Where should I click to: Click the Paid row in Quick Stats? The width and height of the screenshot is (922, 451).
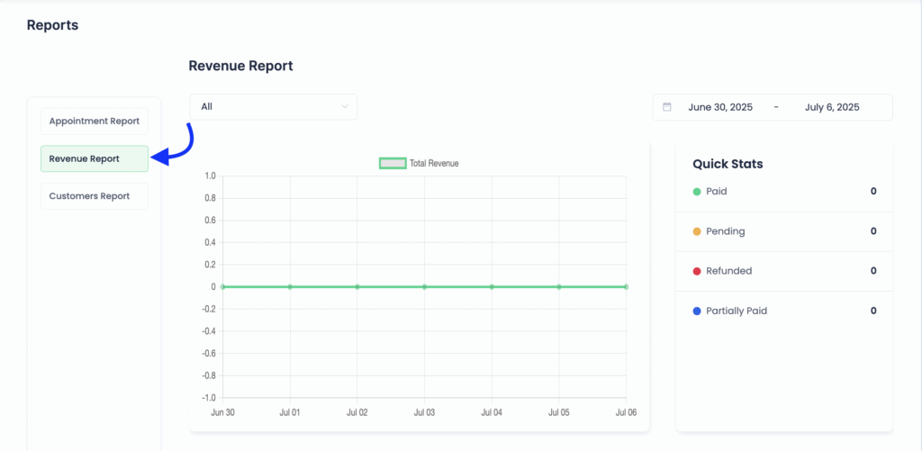[783, 192]
